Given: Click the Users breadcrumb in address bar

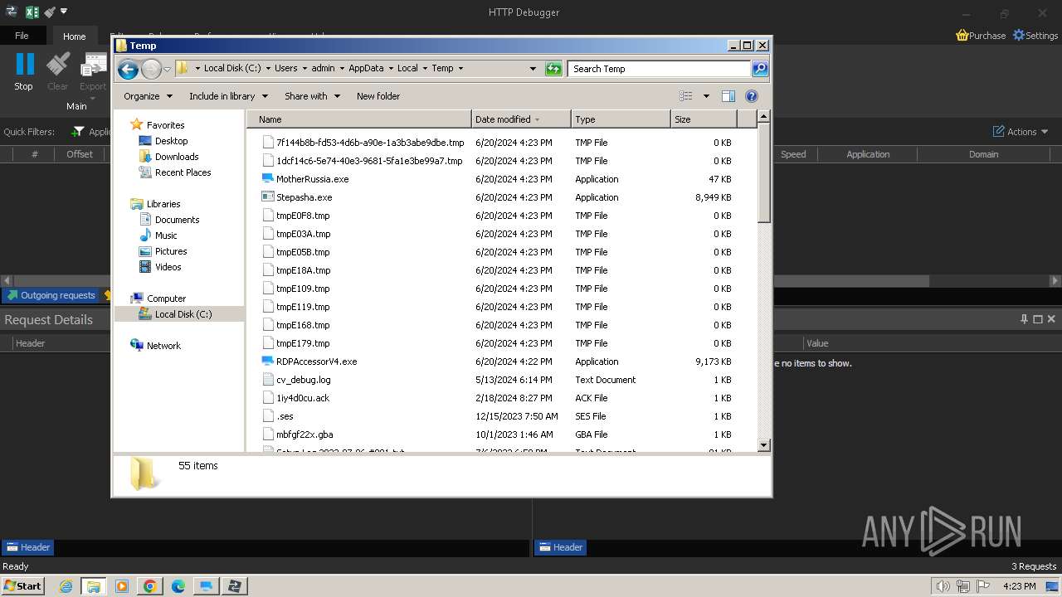Looking at the screenshot, I should [x=285, y=69].
